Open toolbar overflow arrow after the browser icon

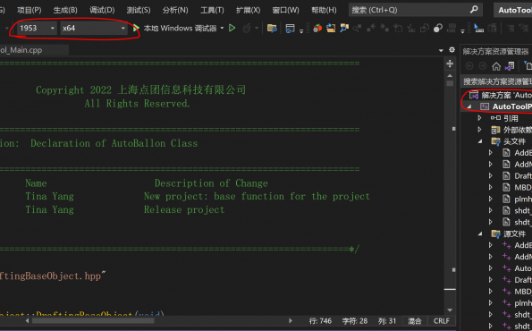(x=301, y=31)
